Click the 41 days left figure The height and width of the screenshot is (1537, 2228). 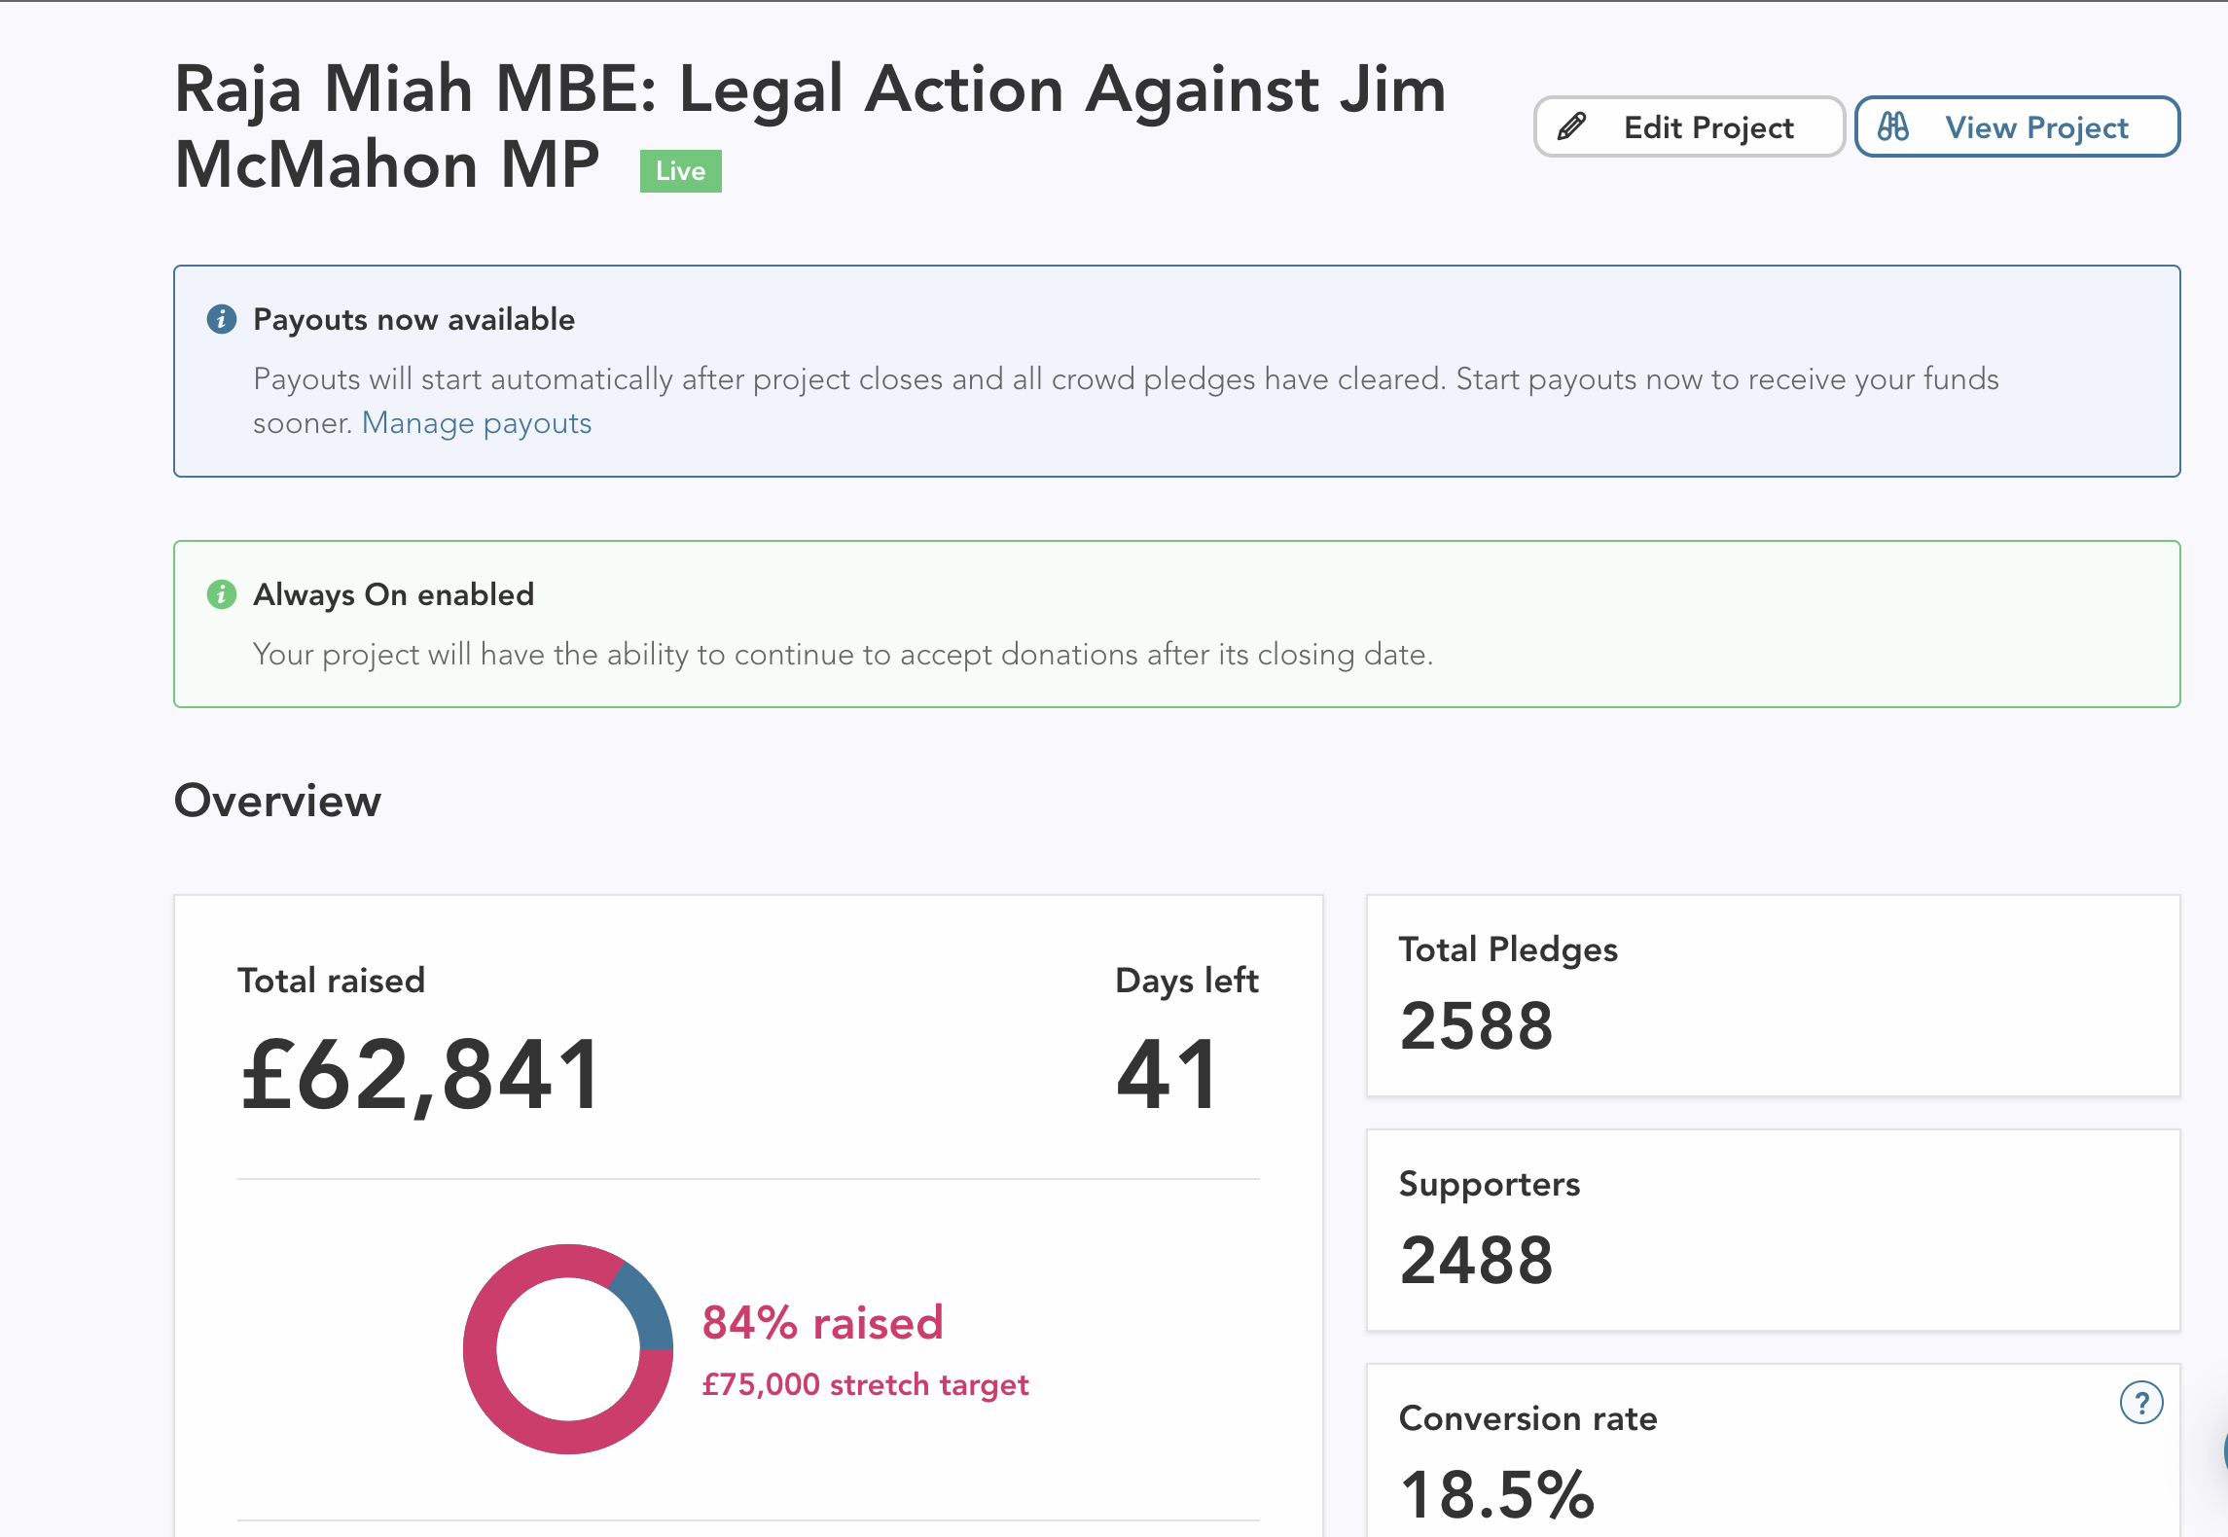(1168, 1074)
